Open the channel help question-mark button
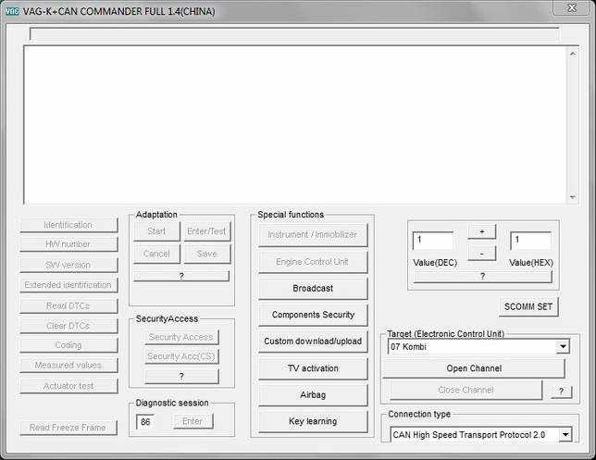Image resolution: width=596 pixels, height=460 pixels. [x=562, y=392]
